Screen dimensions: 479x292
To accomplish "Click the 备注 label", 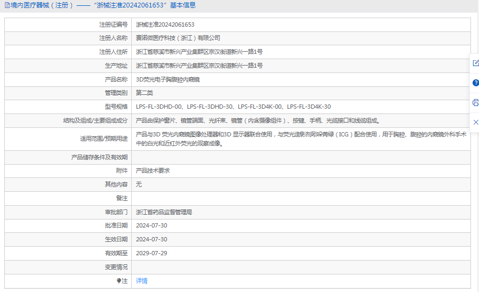I will click(122, 198).
